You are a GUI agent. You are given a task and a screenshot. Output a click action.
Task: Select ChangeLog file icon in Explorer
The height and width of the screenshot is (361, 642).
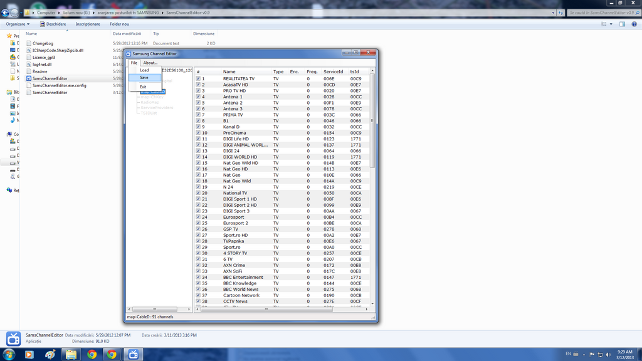click(29, 43)
